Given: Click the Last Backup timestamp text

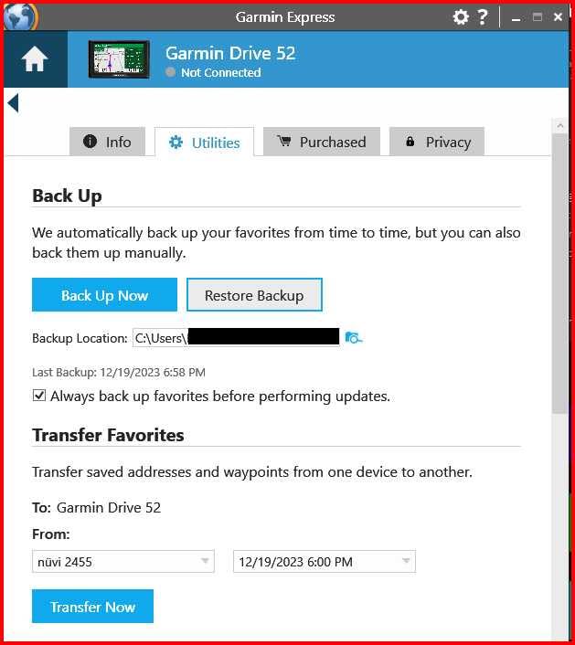Looking at the screenshot, I should [x=119, y=372].
